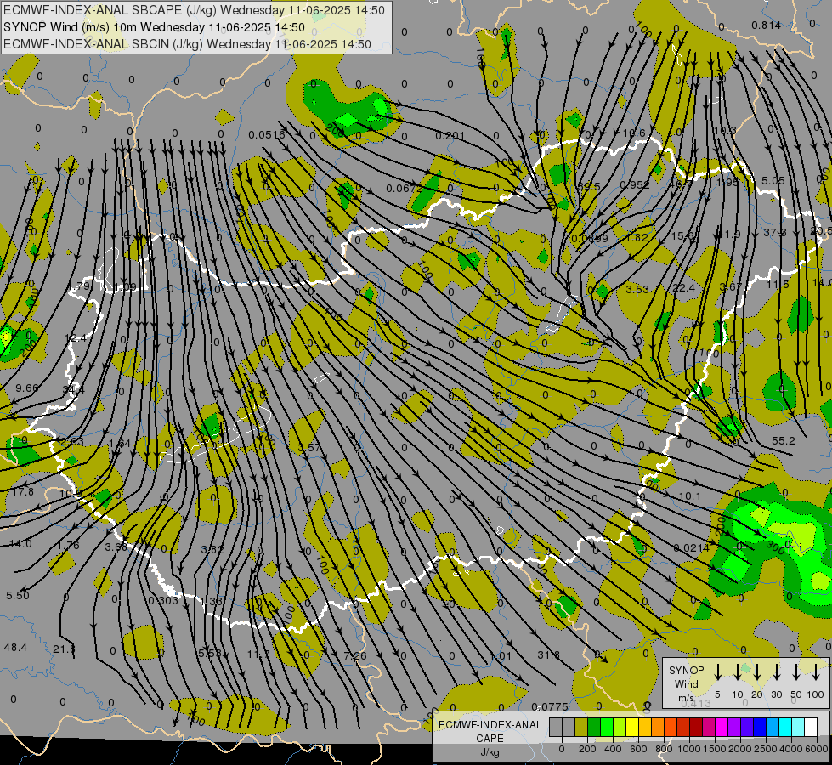832x765 pixels.
Task: Pick the orange CAPE legend swatch
Action: pos(658,728)
